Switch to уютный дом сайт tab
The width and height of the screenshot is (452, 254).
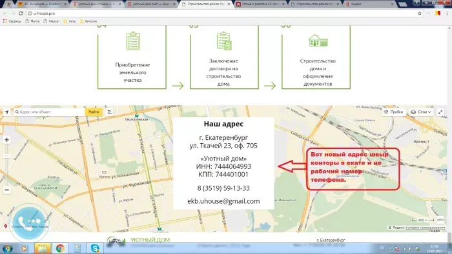150,5
